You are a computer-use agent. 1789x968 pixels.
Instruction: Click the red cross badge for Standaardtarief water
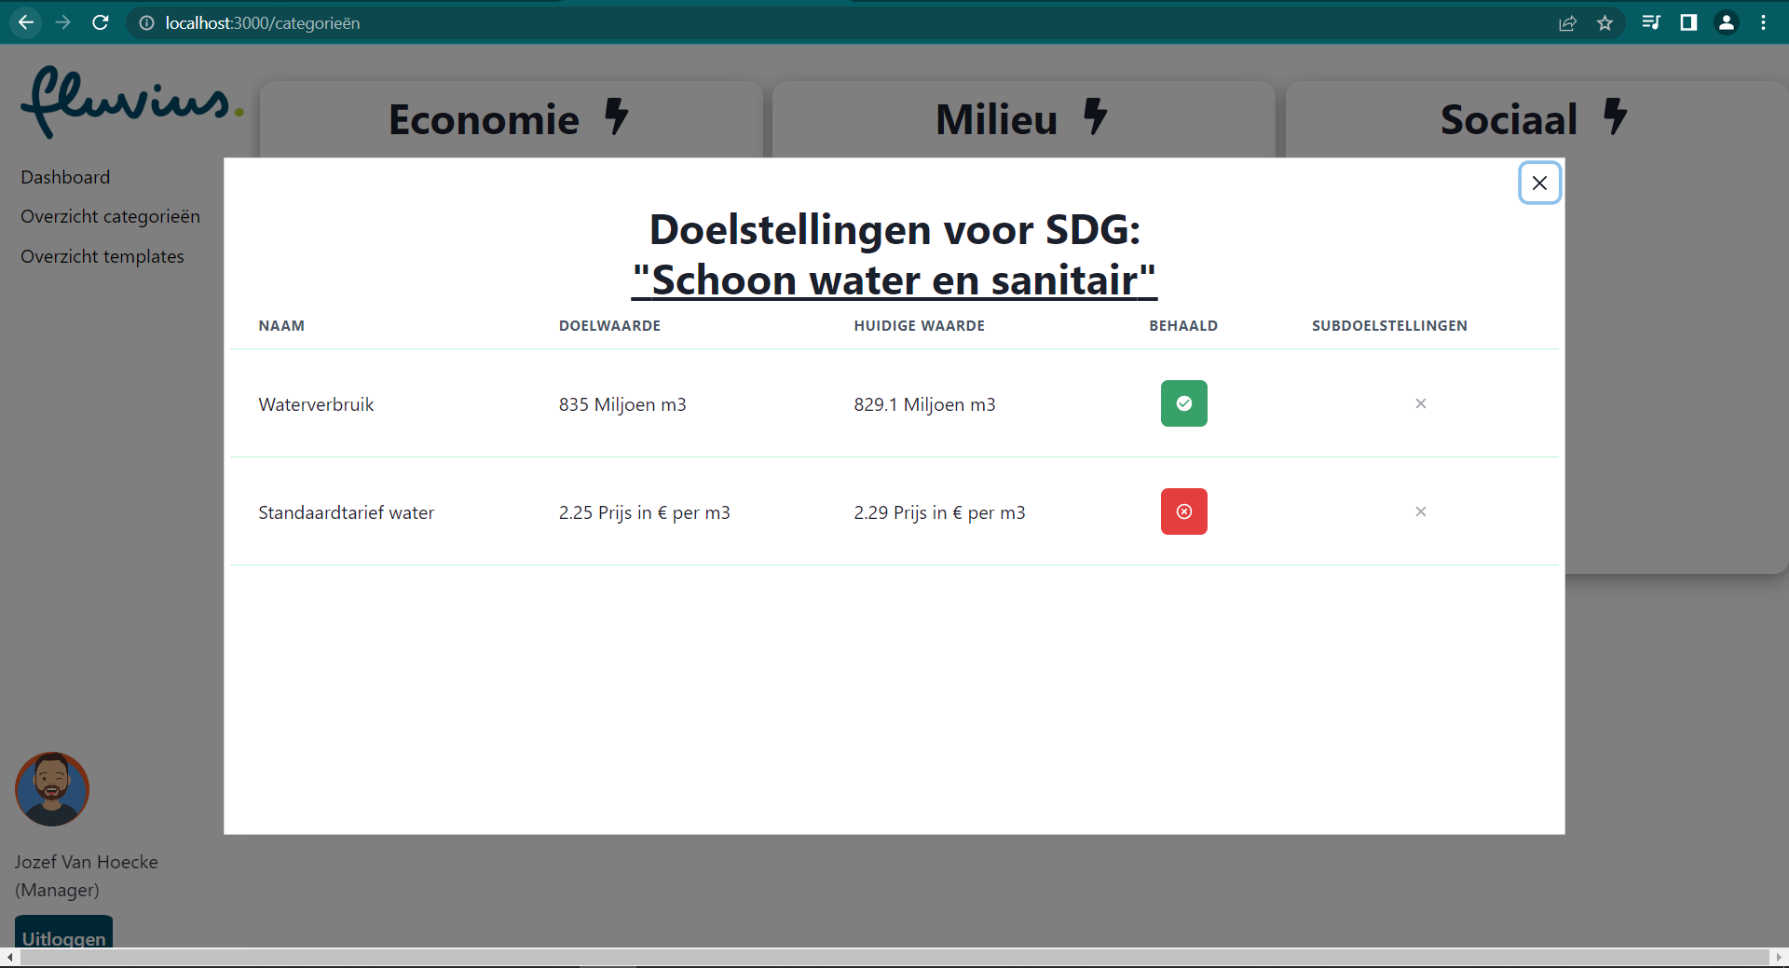point(1182,511)
